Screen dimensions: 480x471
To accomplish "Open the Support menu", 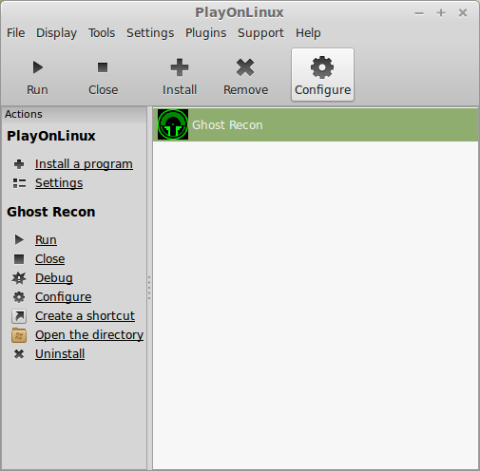I will [260, 33].
